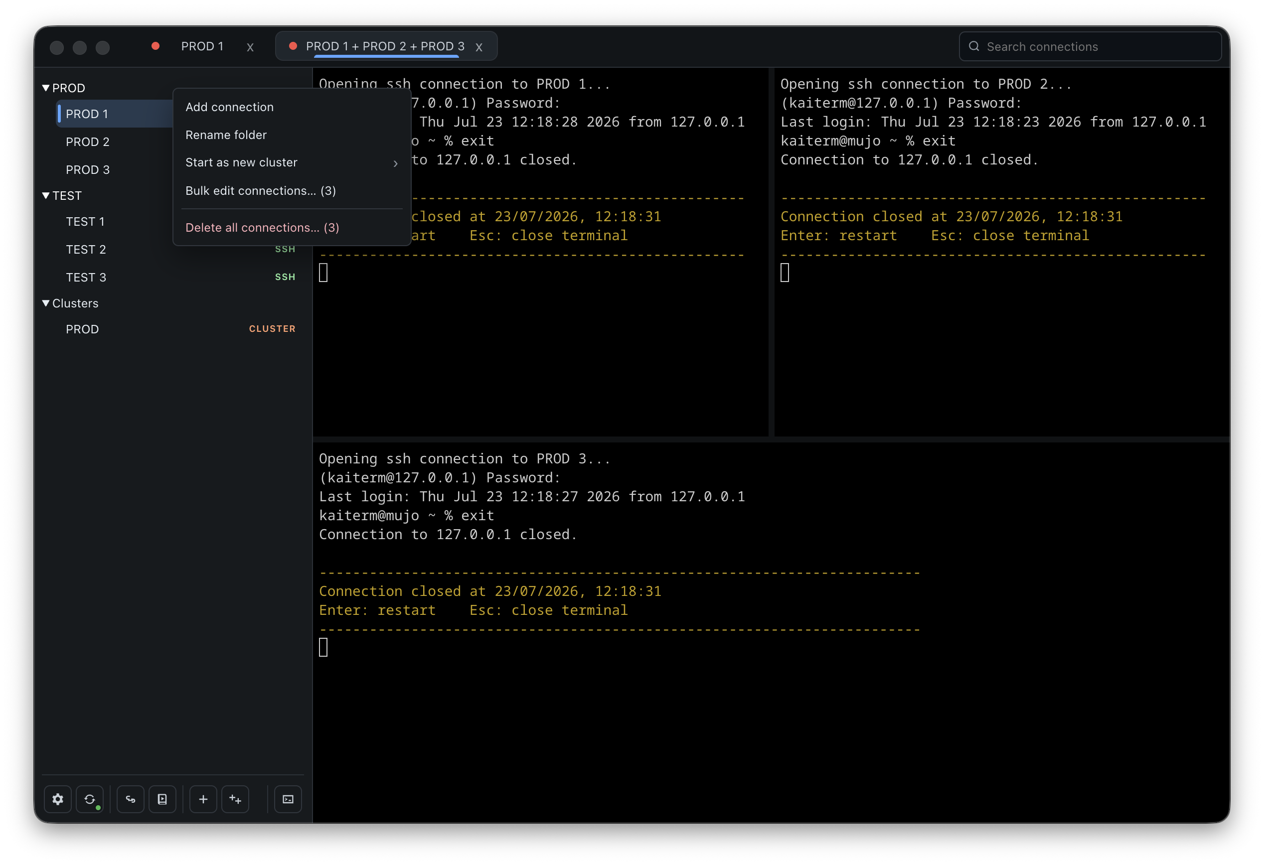Click 'Connection closed at' line in PROD 3 pane
This screenshot has height=865, width=1264.
coord(490,591)
